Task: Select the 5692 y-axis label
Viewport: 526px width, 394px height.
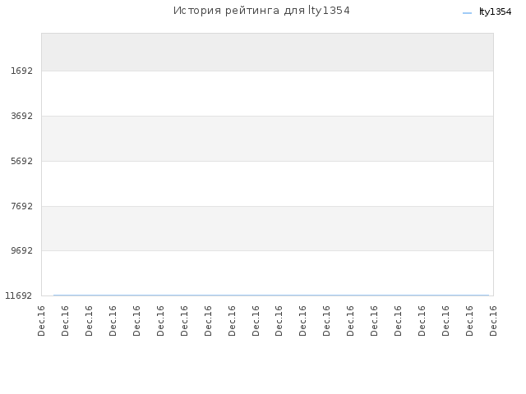Action: (x=22, y=161)
